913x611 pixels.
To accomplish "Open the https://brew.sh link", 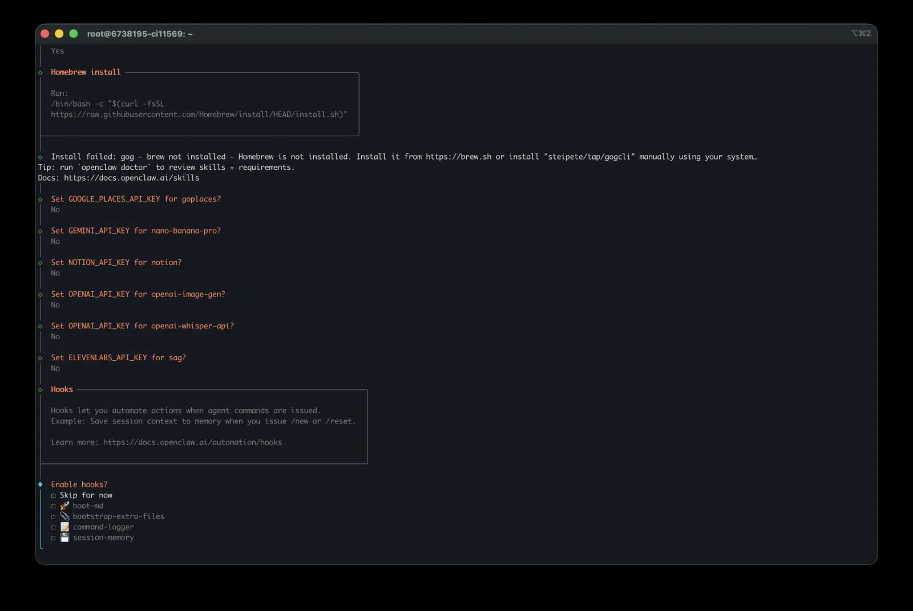I will pos(458,157).
